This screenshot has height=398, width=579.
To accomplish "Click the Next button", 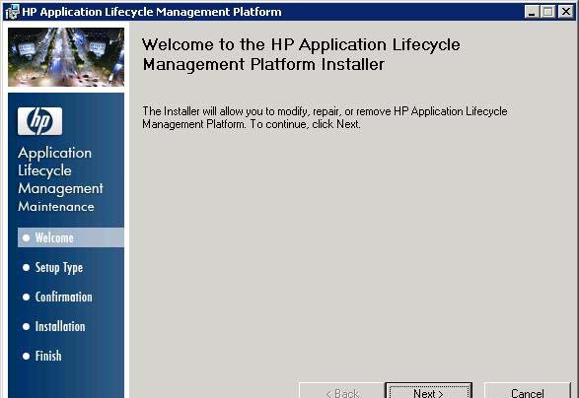I will tap(428, 391).
